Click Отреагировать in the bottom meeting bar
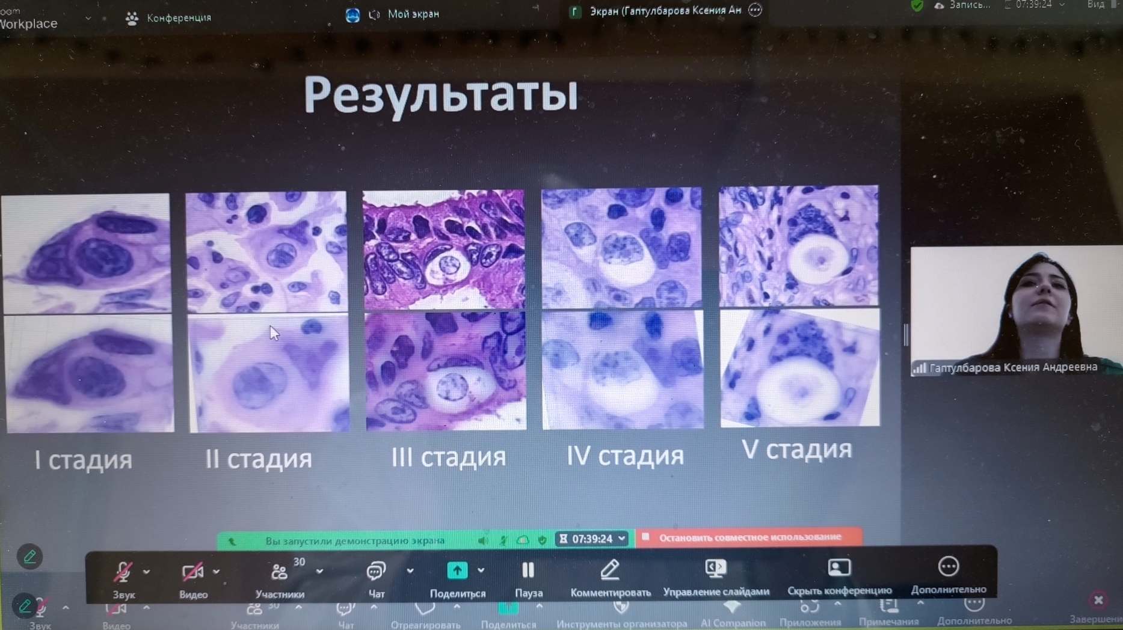This screenshot has height=630, width=1123. tap(425, 616)
